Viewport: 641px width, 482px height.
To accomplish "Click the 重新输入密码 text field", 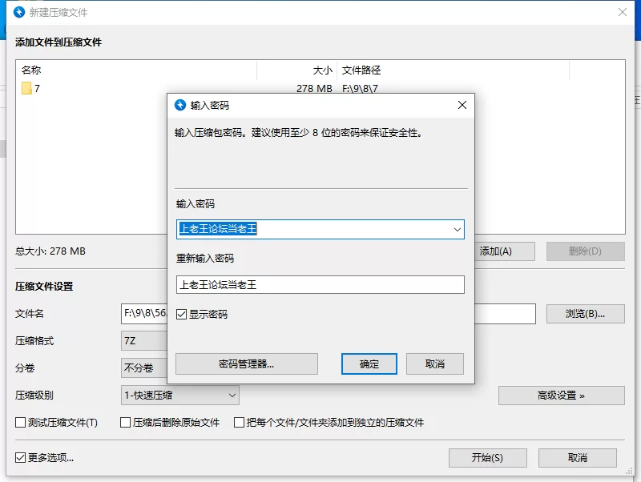I will 320,285.
